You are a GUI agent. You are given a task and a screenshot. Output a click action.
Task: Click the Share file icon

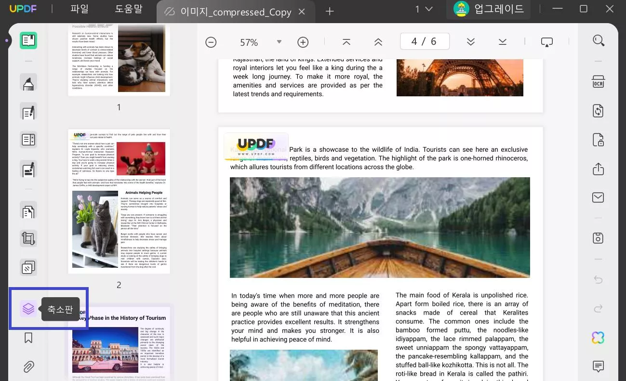(x=598, y=169)
